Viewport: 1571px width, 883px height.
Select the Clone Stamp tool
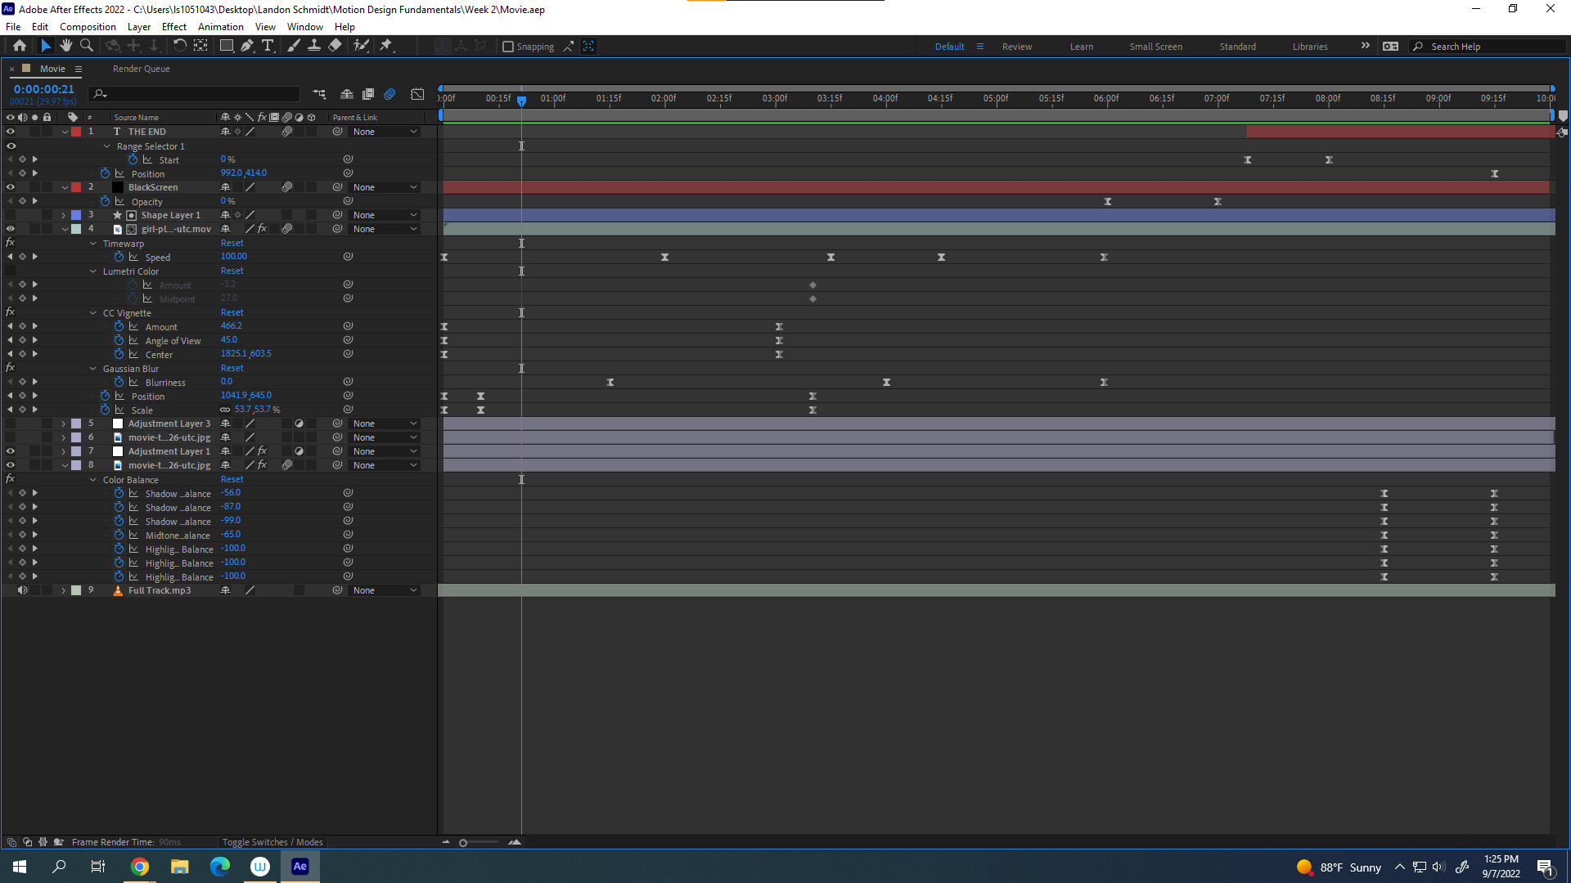click(314, 46)
